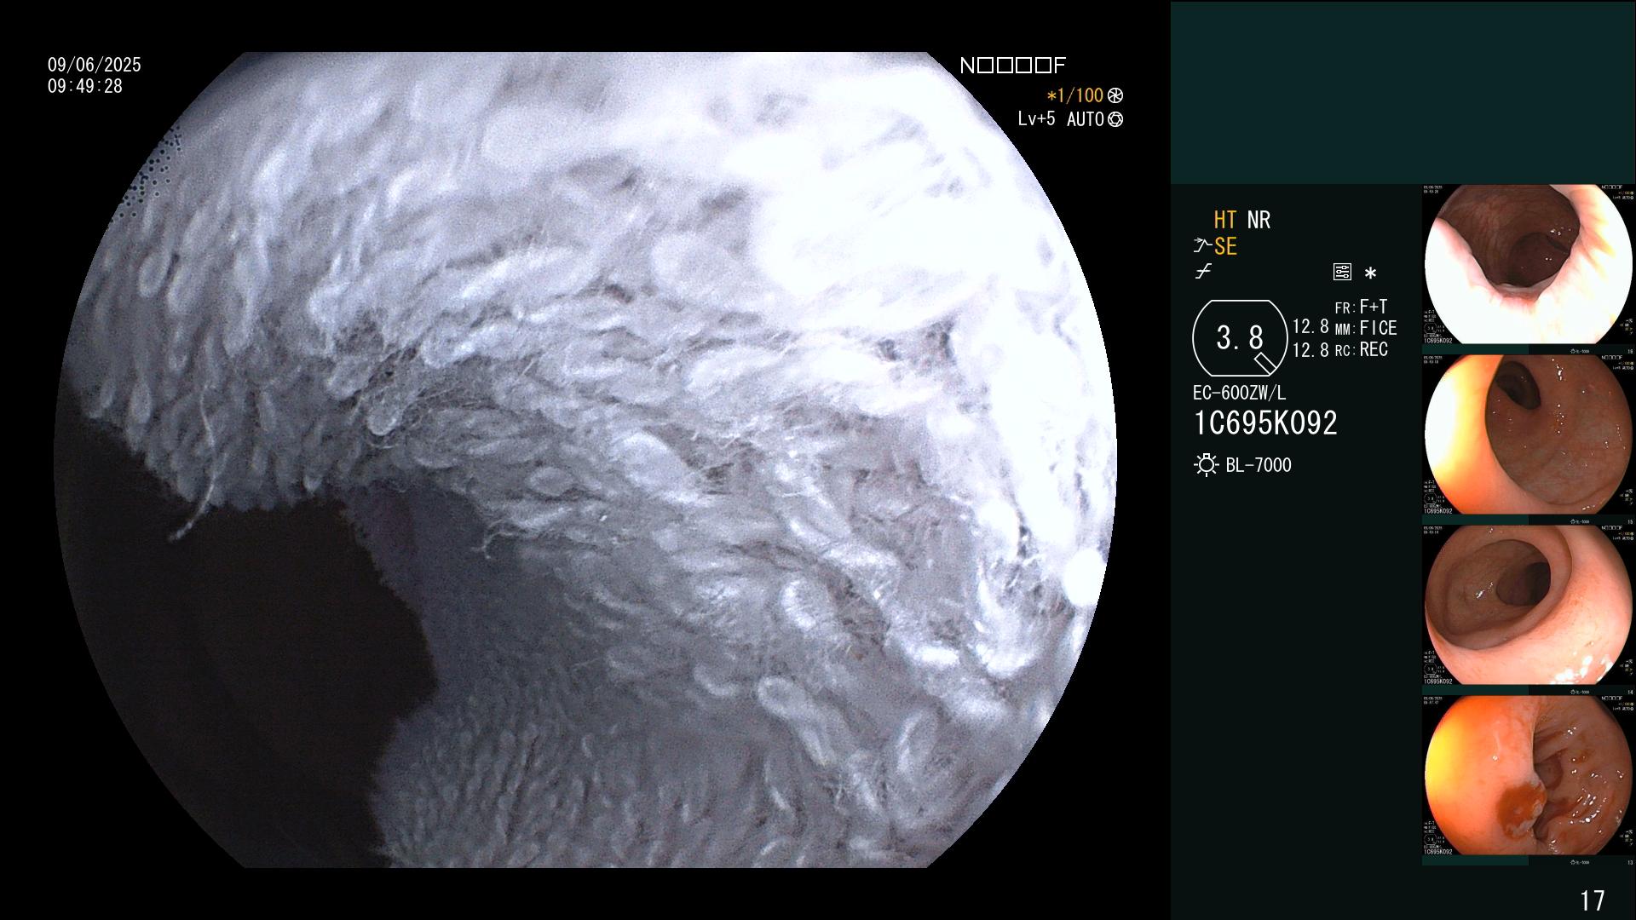
Task: Click the date 09/06/2025
Action: pyautogui.click(x=95, y=65)
